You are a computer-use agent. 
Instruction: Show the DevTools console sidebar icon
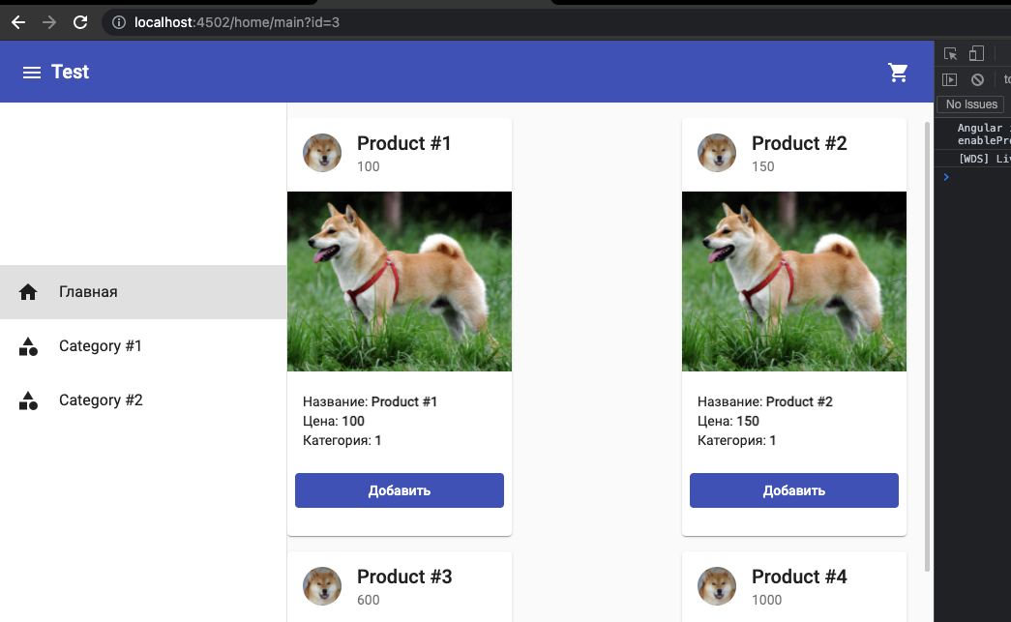point(949,79)
